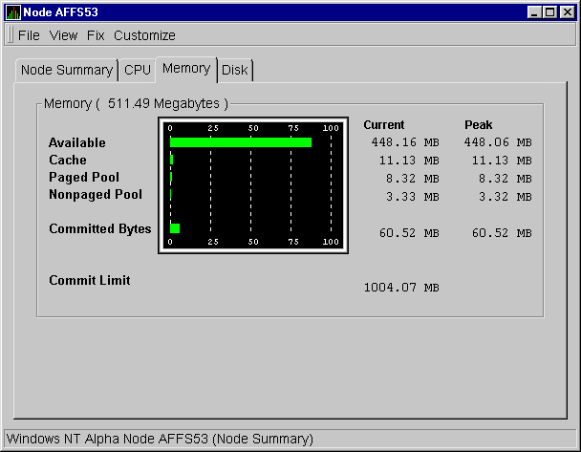
Task: Switch to the Node Summary tab
Action: click(x=67, y=70)
